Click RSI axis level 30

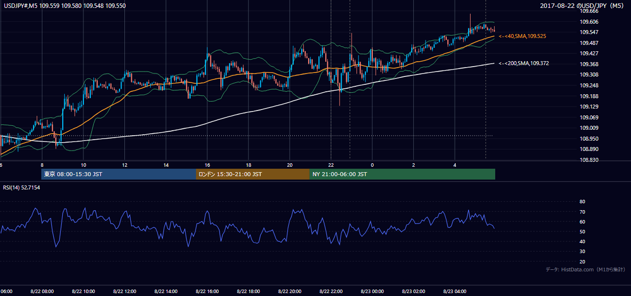pyautogui.click(x=582, y=252)
